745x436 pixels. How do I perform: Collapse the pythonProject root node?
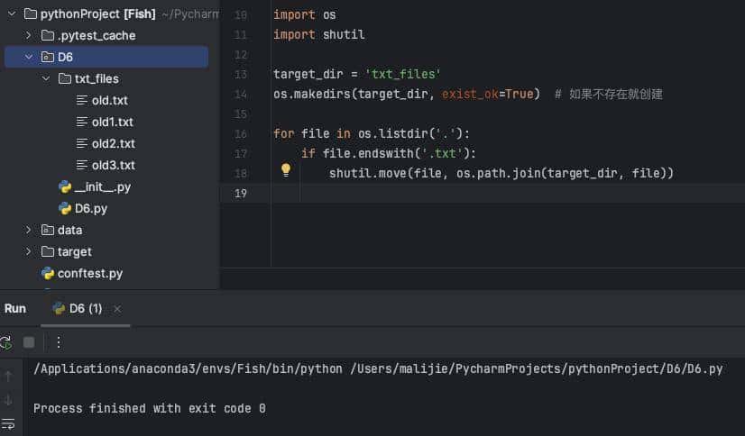[x=12, y=14]
